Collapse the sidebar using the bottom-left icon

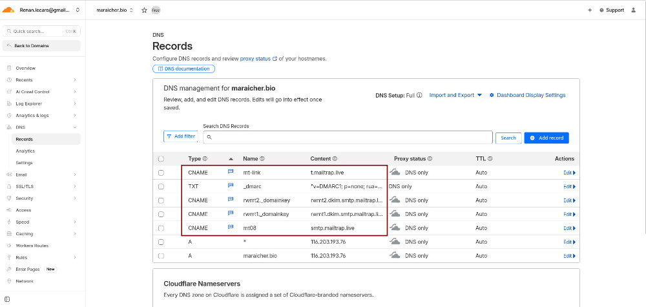[x=7, y=299]
